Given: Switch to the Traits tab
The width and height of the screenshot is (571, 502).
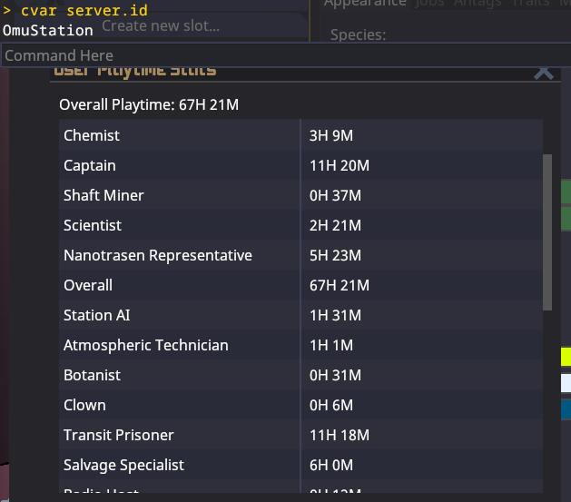Looking at the screenshot, I should click(x=530, y=4).
